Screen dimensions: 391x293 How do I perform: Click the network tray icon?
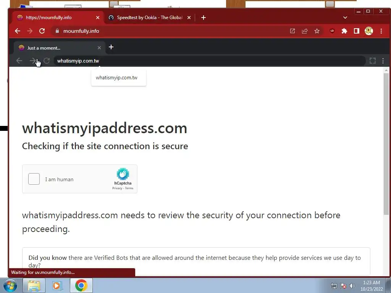point(334,286)
